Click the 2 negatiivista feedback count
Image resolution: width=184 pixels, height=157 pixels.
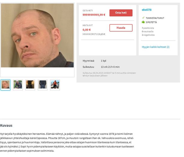148,35
